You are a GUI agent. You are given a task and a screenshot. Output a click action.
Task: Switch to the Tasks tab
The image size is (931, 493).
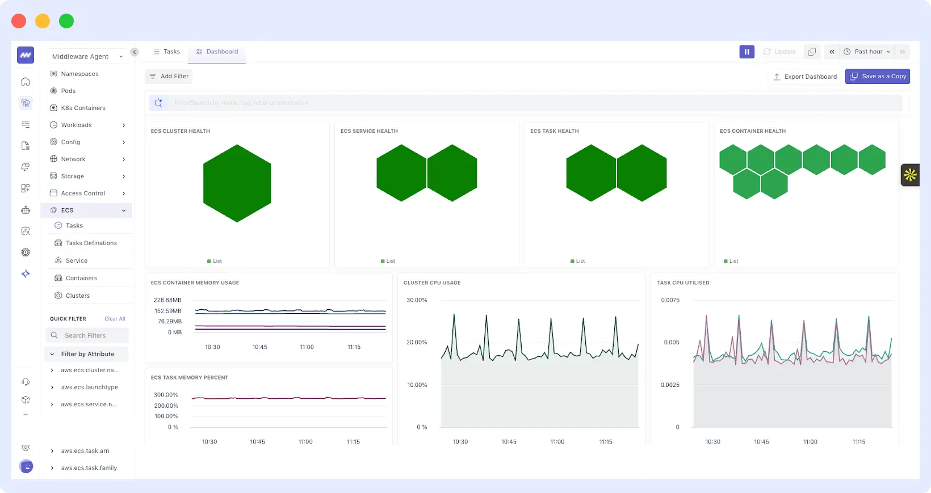[166, 52]
